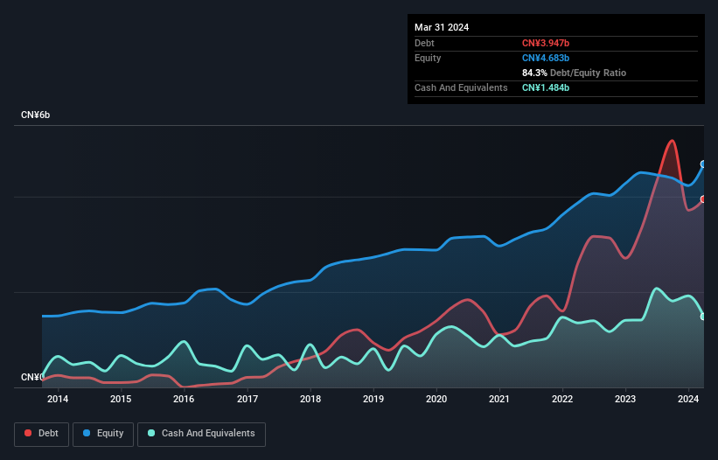Click the Equity value CN¥4.683b
Screen dimensions: 718x460
(546, 58)
